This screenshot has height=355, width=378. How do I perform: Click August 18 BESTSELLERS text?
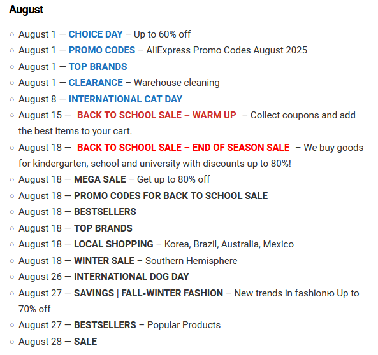pyautogui.click(x=105, y=212)
